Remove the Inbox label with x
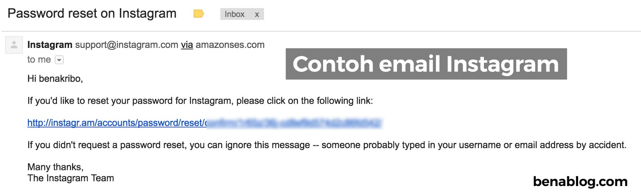641x196 pixels. [x=257, y=14]
